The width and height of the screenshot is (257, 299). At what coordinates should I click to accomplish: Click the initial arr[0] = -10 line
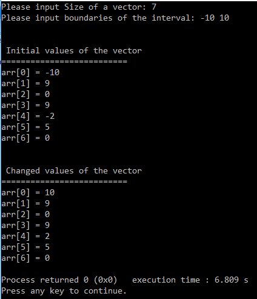click(x=30, y=73)
